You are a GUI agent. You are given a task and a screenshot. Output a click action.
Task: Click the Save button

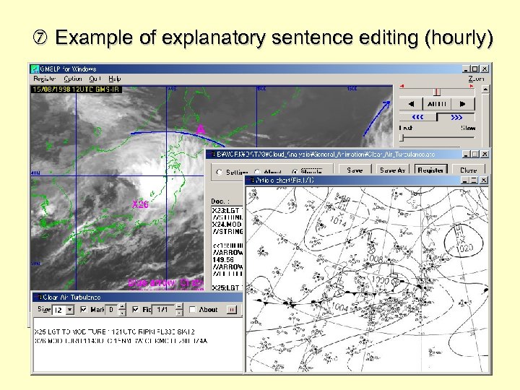pyautogui.click(x=355, y=170)
